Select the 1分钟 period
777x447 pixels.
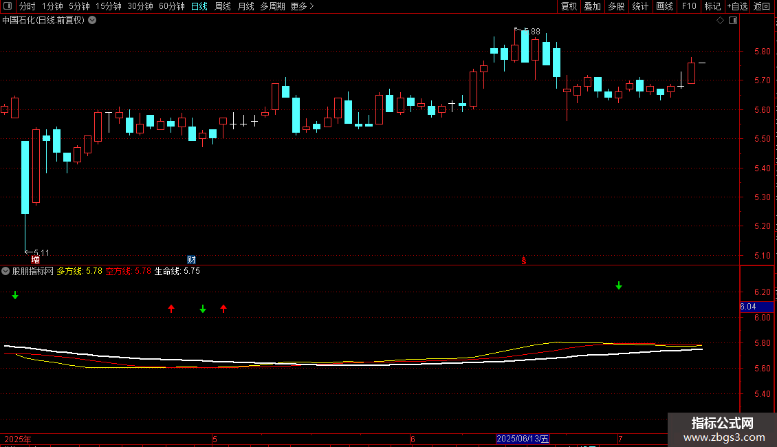[x=52, y=6]
